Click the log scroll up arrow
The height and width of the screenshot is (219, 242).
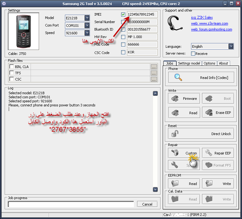click(155, 94)
